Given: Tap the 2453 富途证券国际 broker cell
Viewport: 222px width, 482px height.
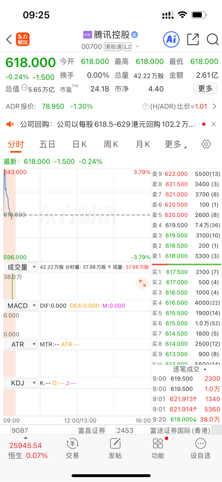Looking at the screenshot, I should [x=163, y=430].
